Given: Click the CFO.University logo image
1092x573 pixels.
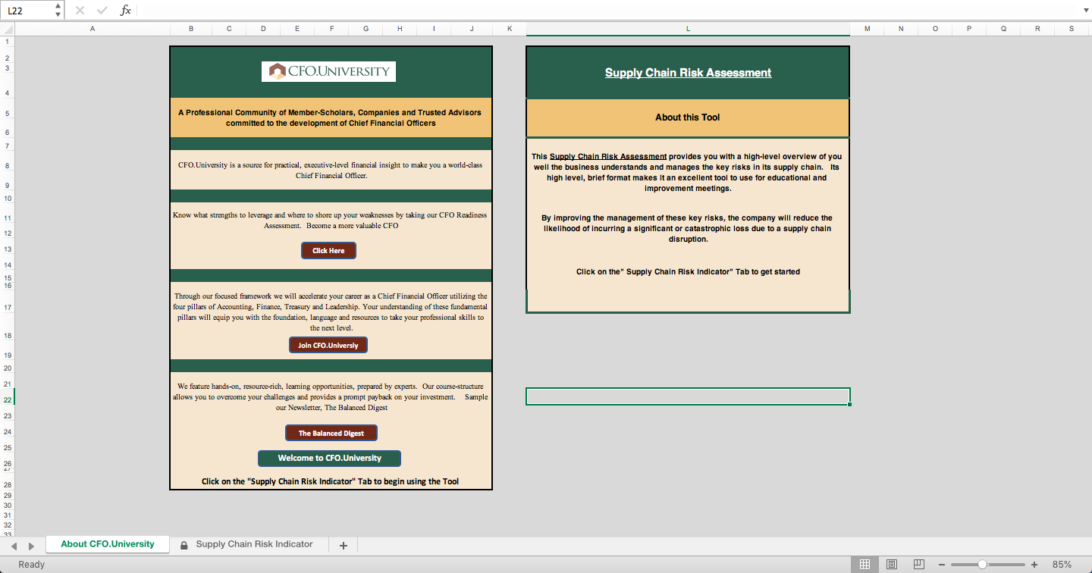Looking at the screenshot, I should [x=328, y=72].
